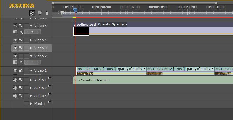
Task: Toggle sync lock icon for Video 5
Action: coord(21,26)
